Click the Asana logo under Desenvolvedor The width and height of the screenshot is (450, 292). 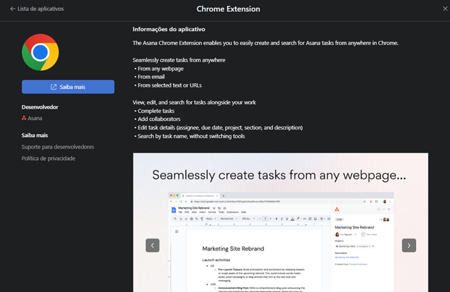point(24,118)
